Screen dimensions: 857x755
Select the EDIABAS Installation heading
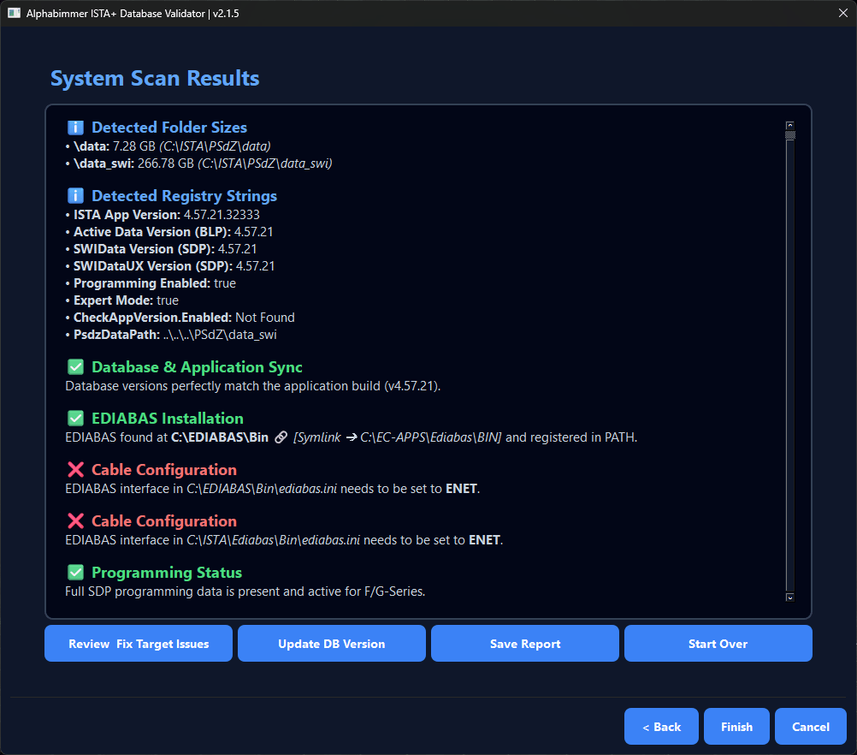(x=168, y=419)
